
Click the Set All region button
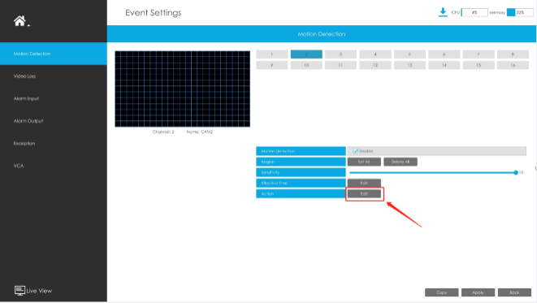pos(364,162)
